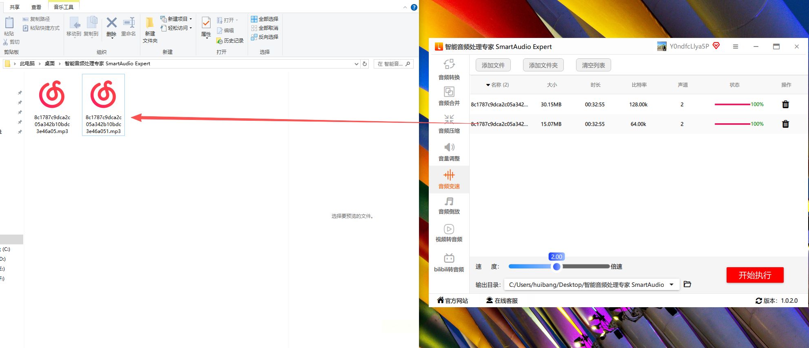Refresh the Explorer folder view
The image size is (809, 348).
[365, 64]
